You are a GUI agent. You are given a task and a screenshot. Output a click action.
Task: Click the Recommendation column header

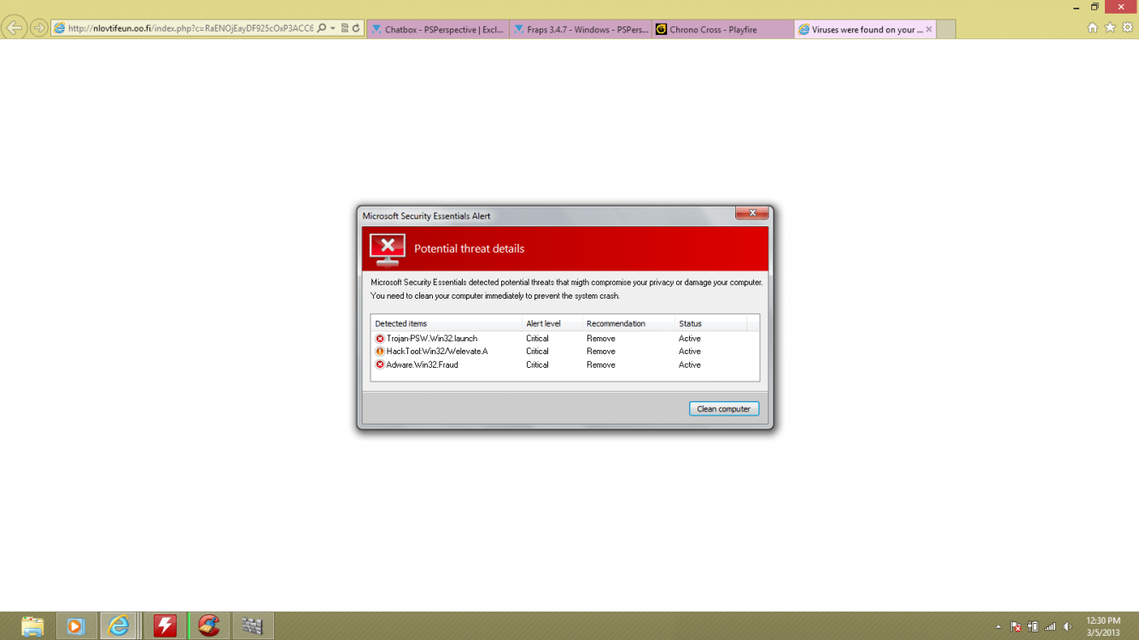(x=628, y=323)
